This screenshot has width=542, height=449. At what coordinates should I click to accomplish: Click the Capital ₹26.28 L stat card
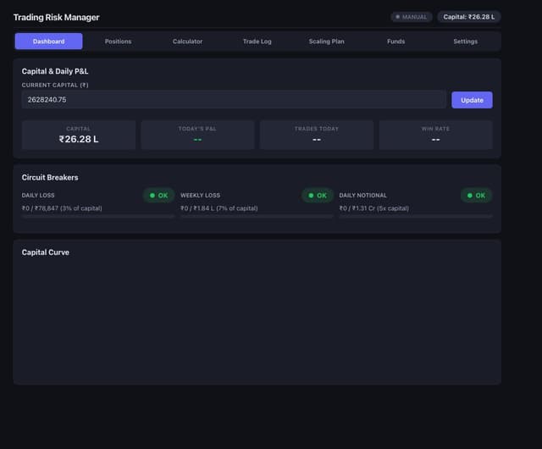(78, 135)
